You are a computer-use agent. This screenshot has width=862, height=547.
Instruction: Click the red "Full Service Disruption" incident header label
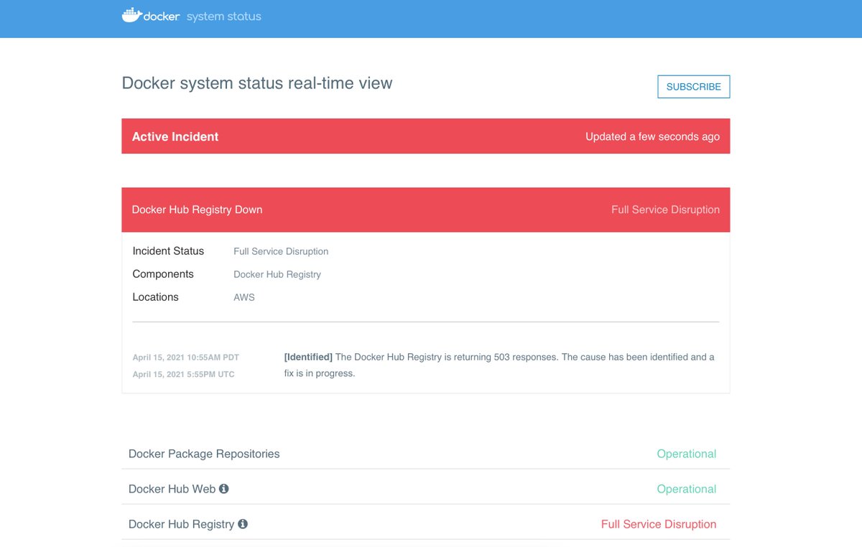665,210
